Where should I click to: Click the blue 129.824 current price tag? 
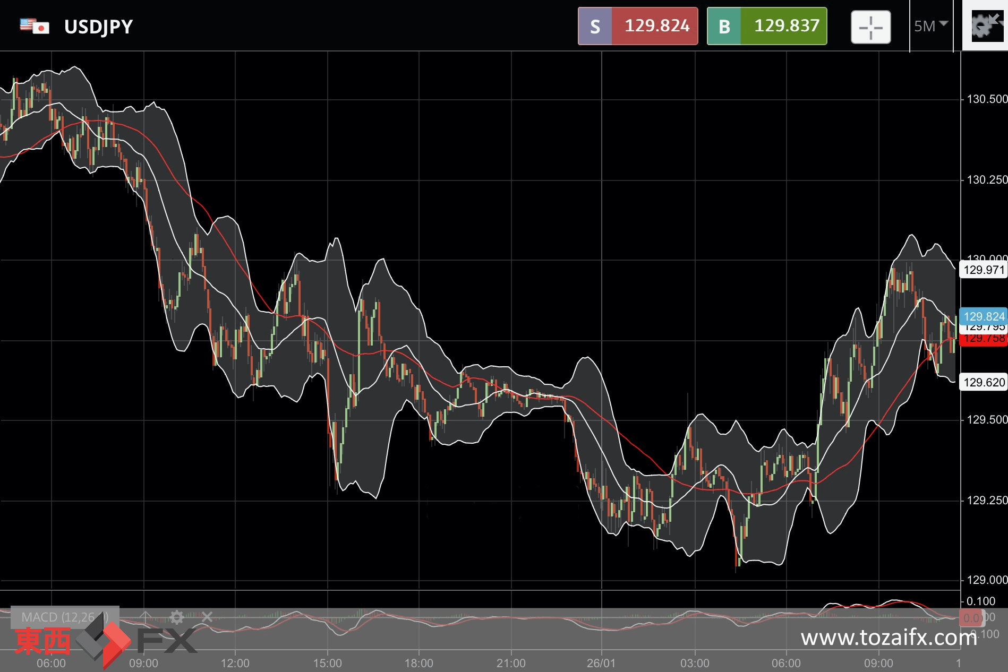[x=984, y=316]
